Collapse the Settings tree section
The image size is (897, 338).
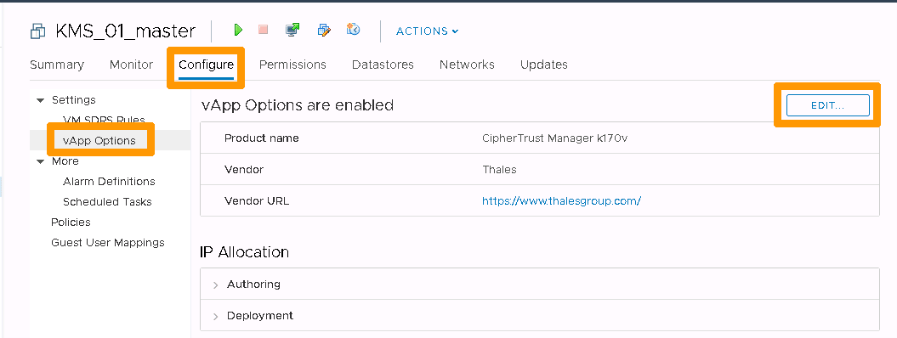40,100
